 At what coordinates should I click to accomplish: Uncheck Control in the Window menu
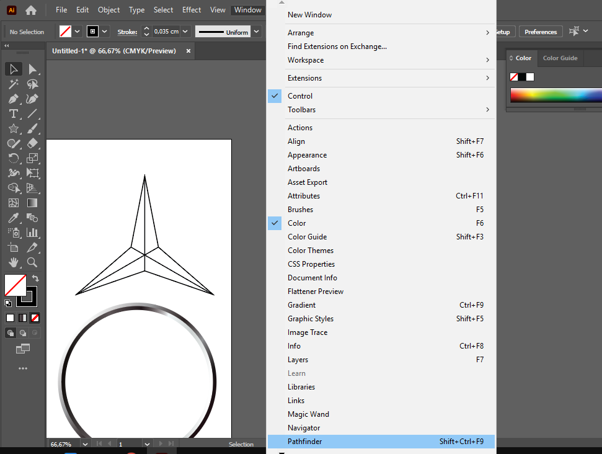300,96
